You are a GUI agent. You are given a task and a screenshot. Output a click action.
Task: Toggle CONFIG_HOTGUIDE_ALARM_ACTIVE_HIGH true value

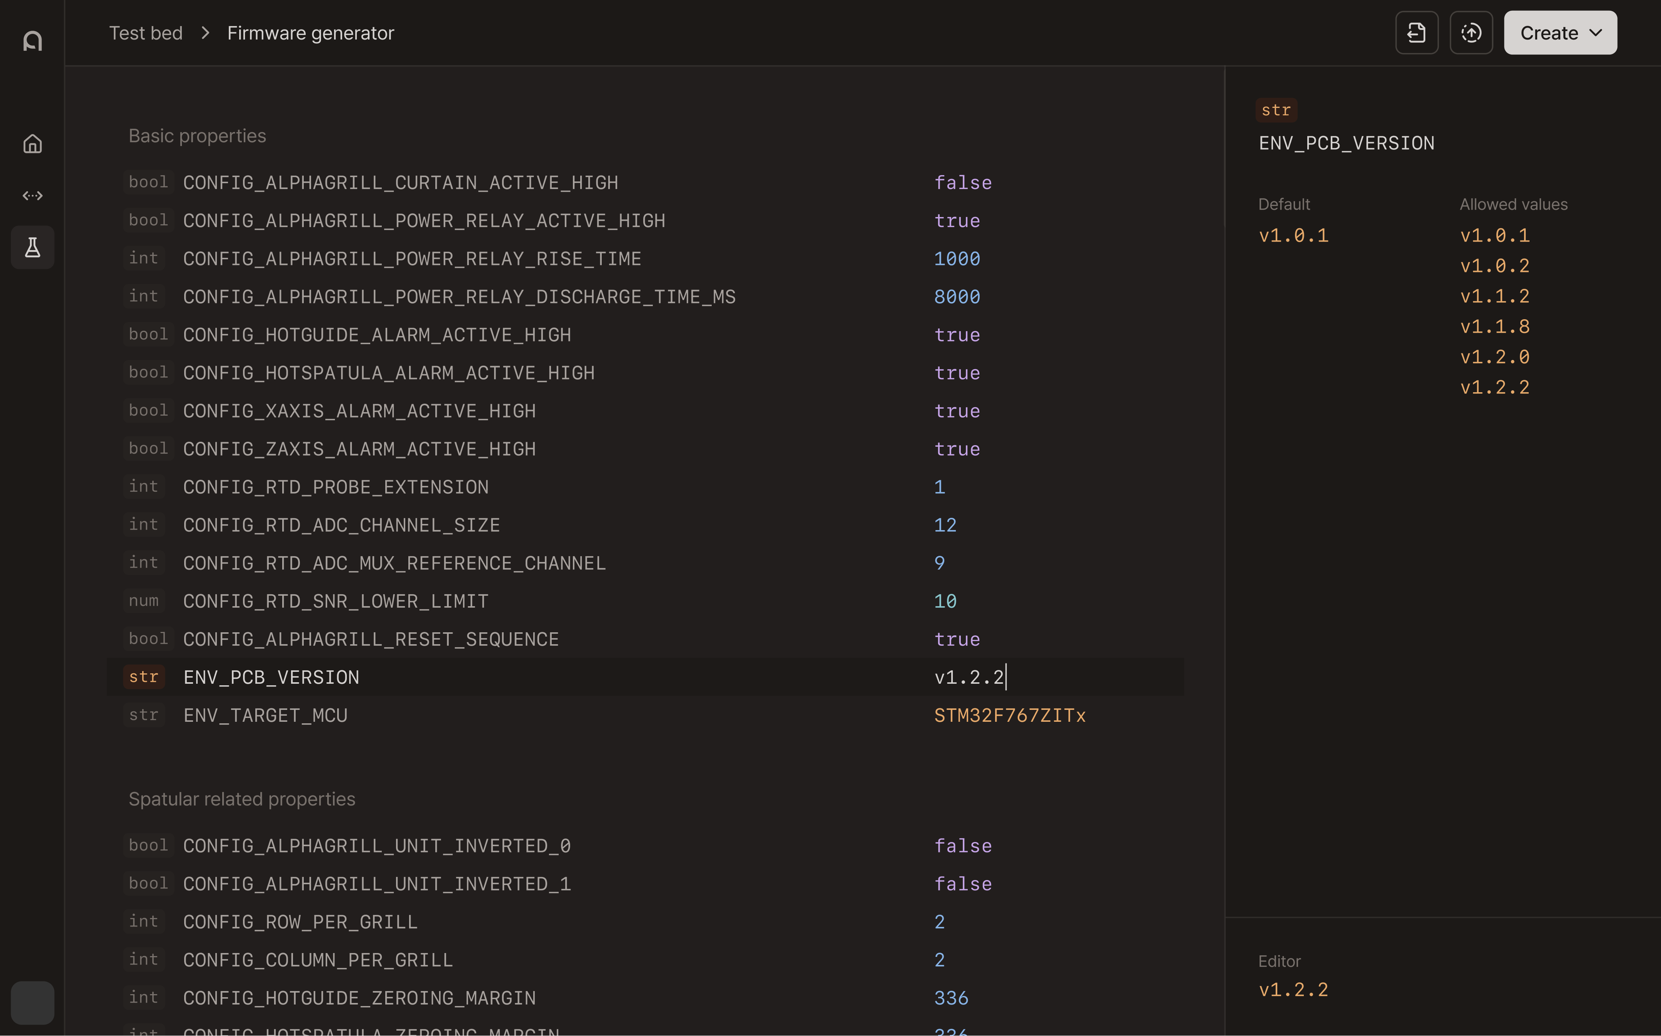(957, 335)
